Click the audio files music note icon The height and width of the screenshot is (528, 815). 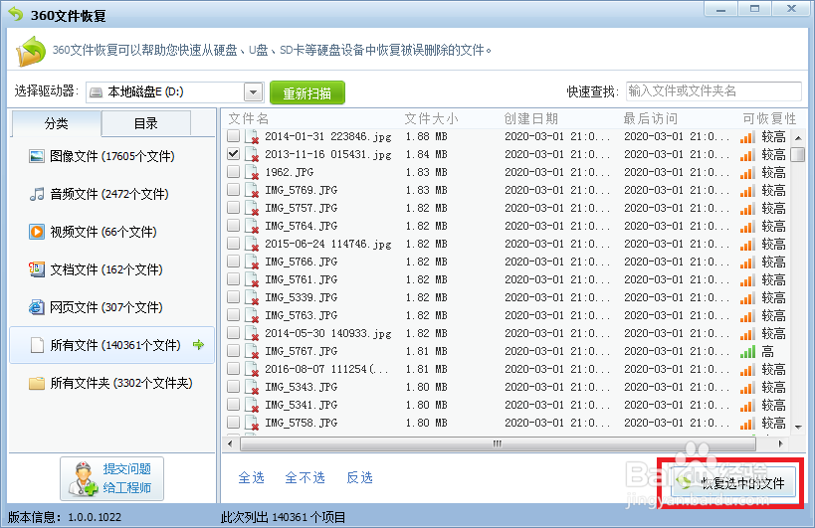point(37,194)
